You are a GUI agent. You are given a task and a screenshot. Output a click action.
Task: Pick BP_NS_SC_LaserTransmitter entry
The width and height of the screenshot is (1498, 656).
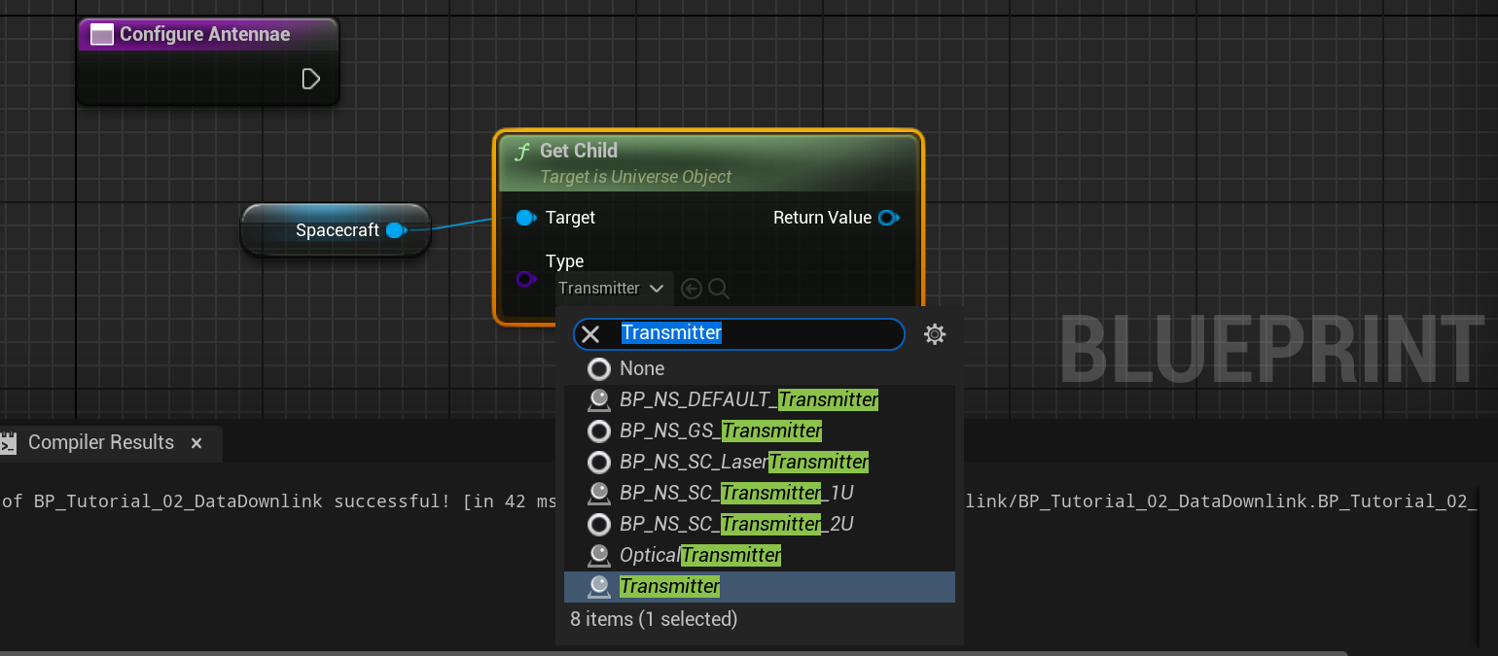(743, 462)
